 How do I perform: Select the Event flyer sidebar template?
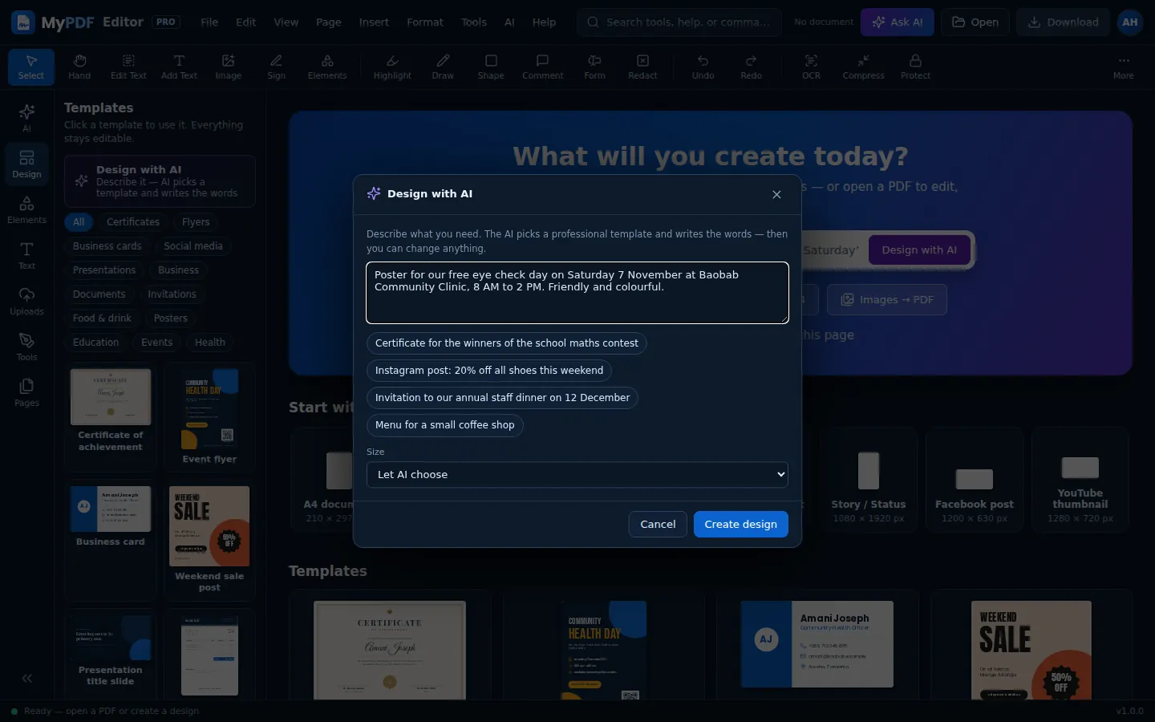click(209, 416)
